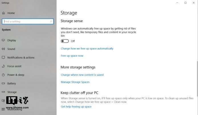198x115 pixels.
Task: Click the Sound speaker icon
Action: [3, 49]
